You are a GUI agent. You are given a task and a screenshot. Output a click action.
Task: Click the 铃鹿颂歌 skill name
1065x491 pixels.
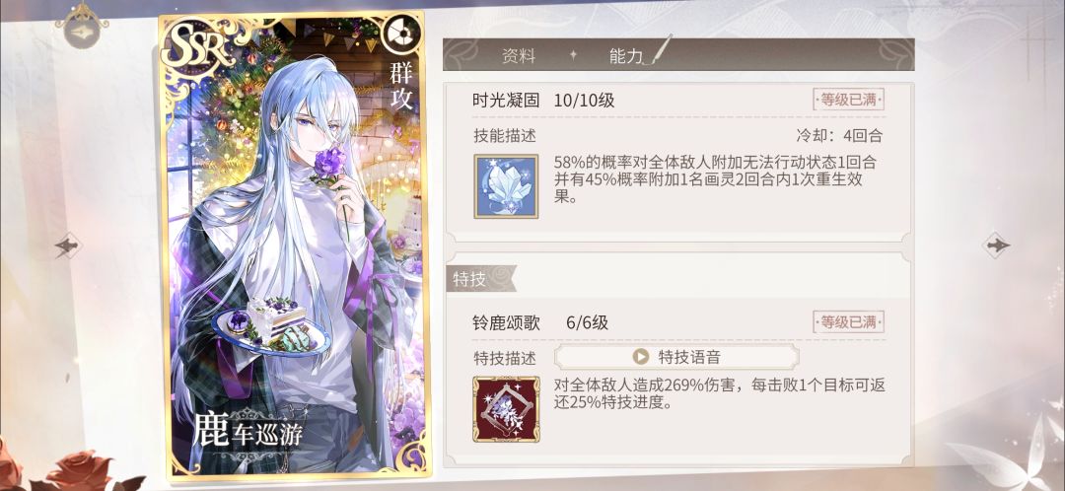pos(506,322)
